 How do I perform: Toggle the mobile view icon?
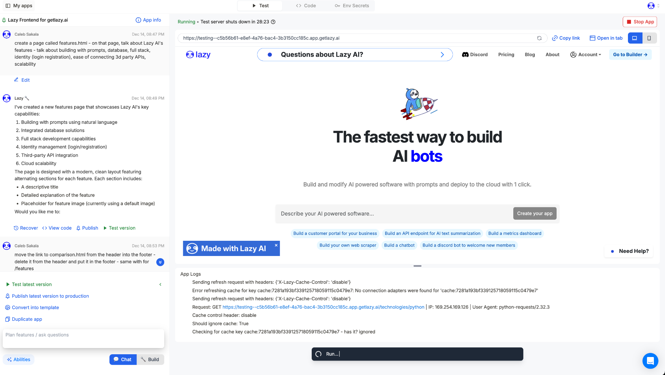point(649,38)
